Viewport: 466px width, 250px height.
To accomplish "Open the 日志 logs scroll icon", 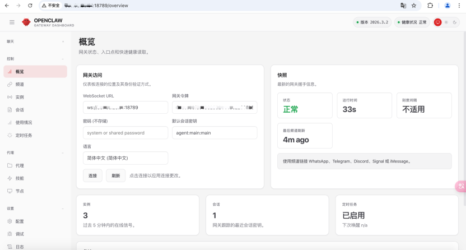I will 10,247.
